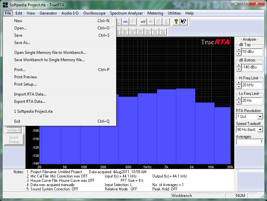
Task: Click the Workbench status bar entry
Action: click(198, 196)
